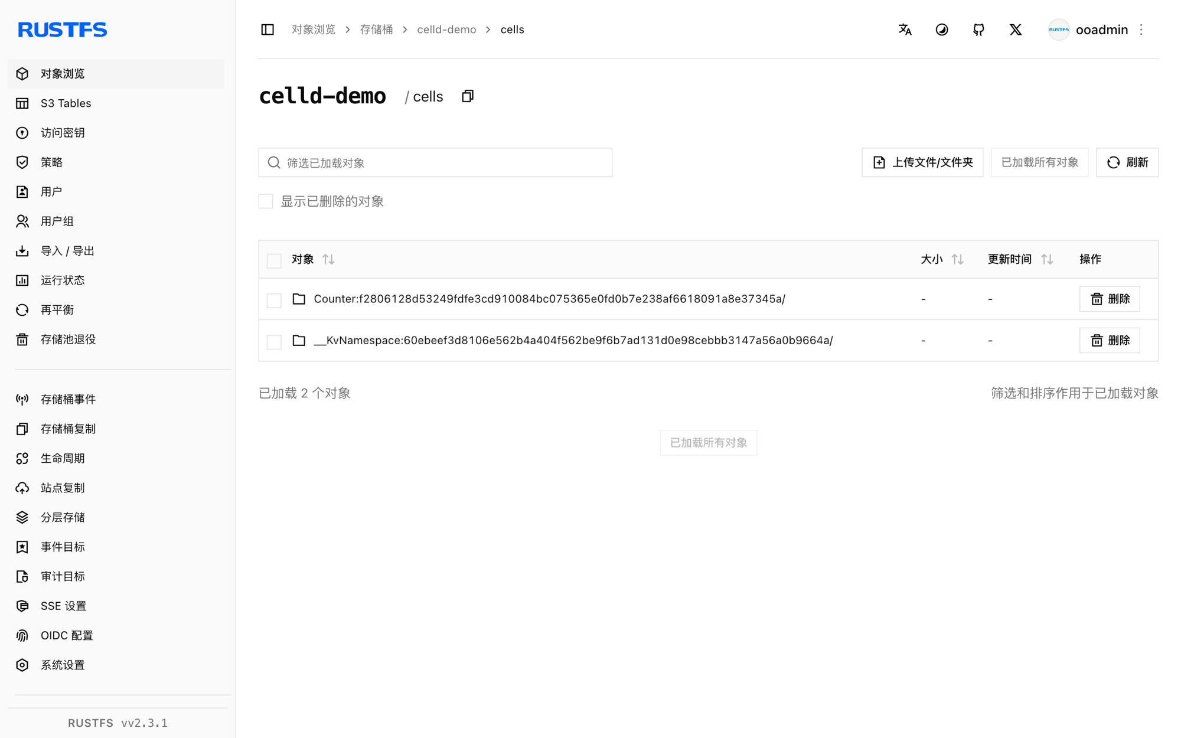
Task: Click the 存储桶 breadcrumb link
Action: click(376, 30)
